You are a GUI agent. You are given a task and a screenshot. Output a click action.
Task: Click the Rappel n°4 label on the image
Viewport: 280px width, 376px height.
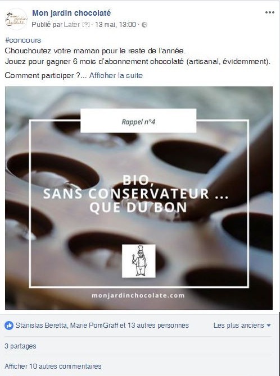click(138, 121)
